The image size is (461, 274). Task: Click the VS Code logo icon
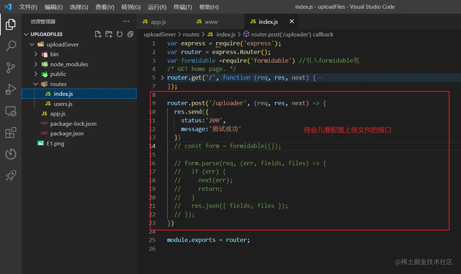(x=8, y=7)
